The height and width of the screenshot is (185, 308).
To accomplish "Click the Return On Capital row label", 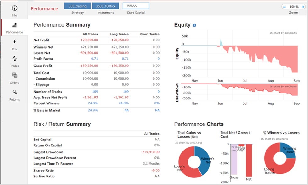I will pos(48,145).
